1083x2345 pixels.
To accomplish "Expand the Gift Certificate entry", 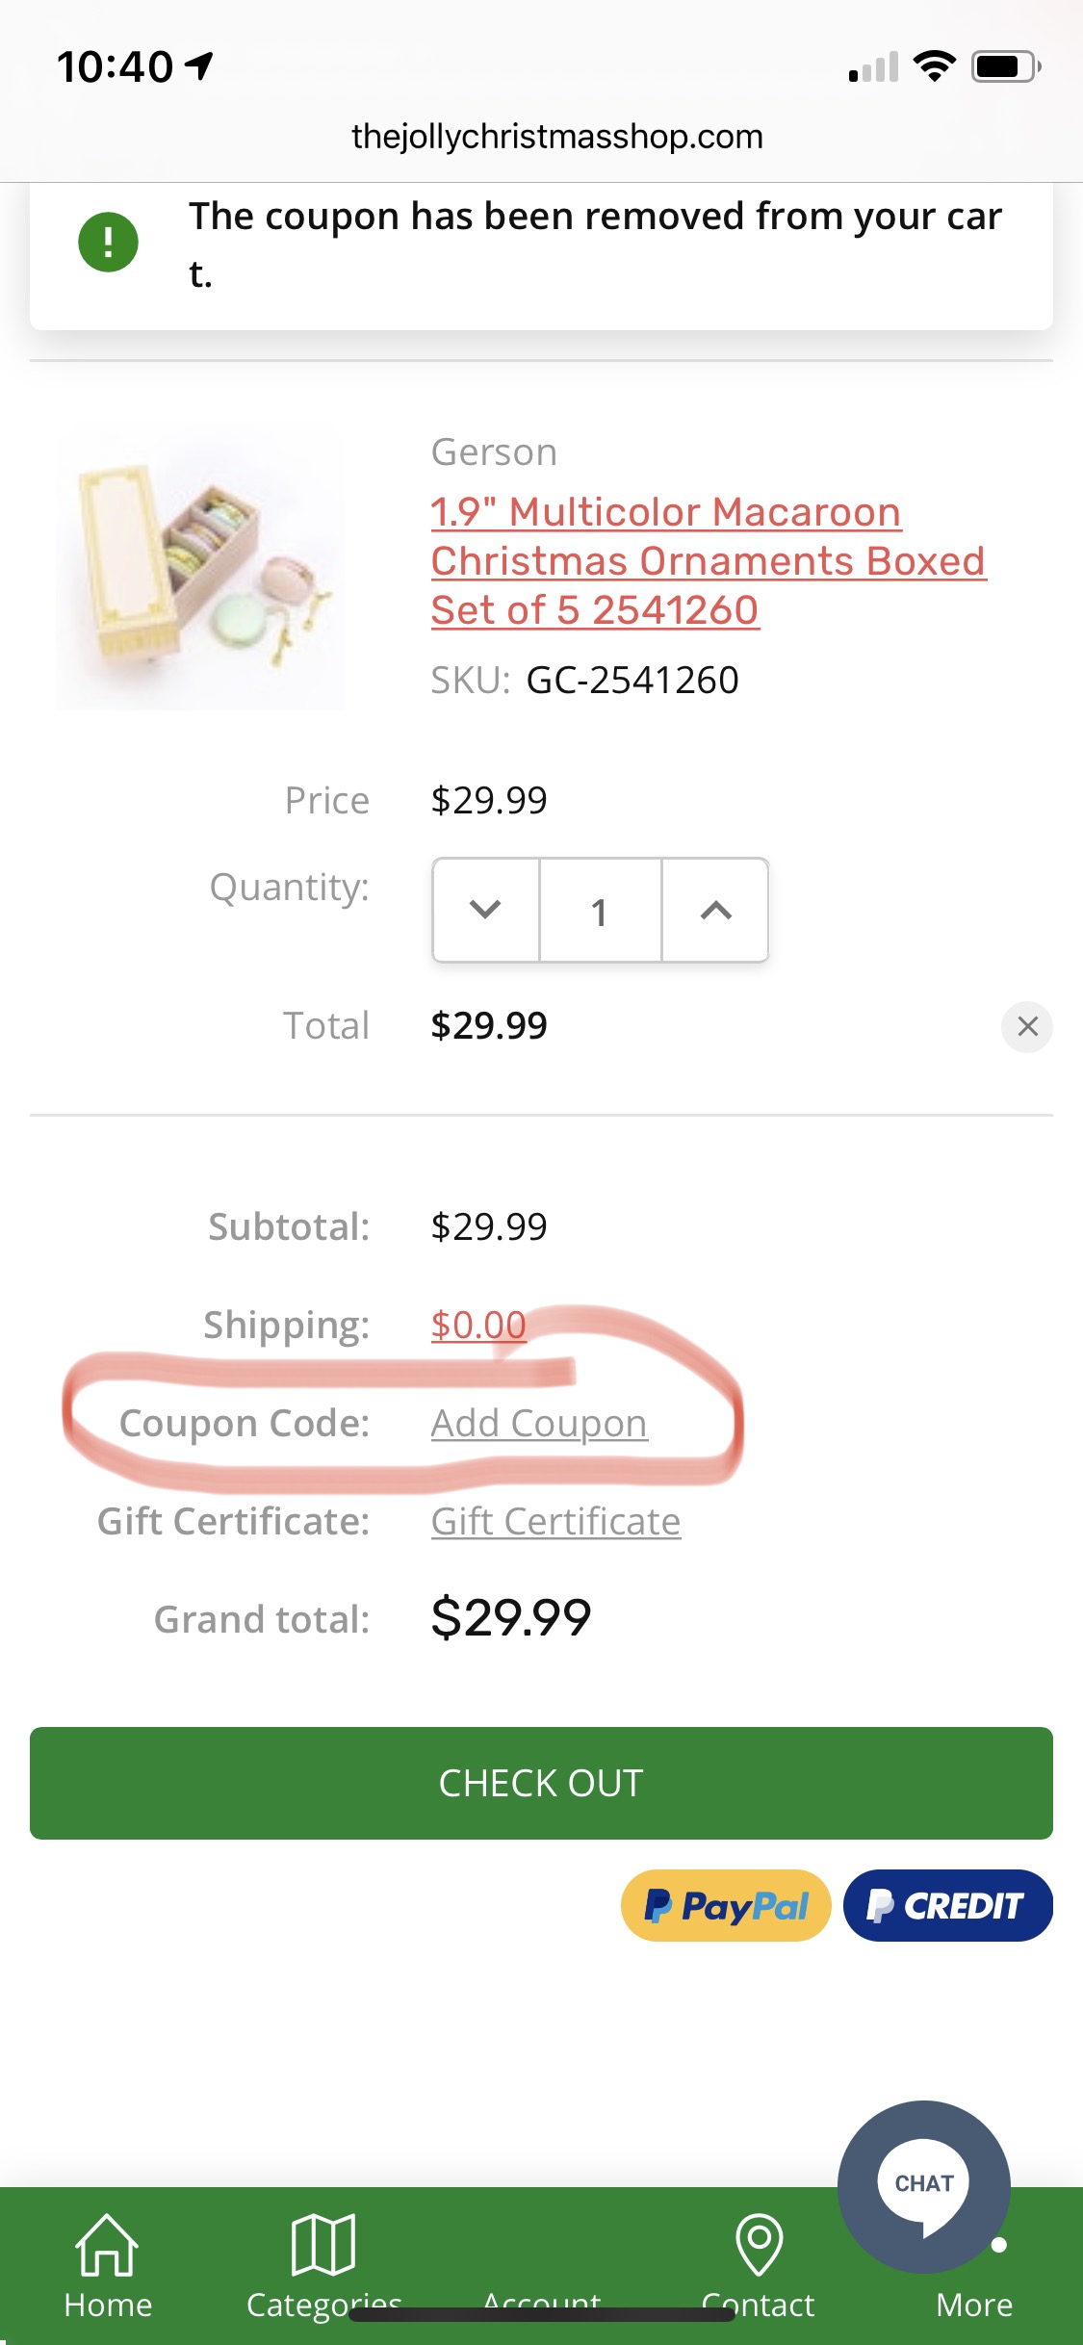I will [555, 1521].
